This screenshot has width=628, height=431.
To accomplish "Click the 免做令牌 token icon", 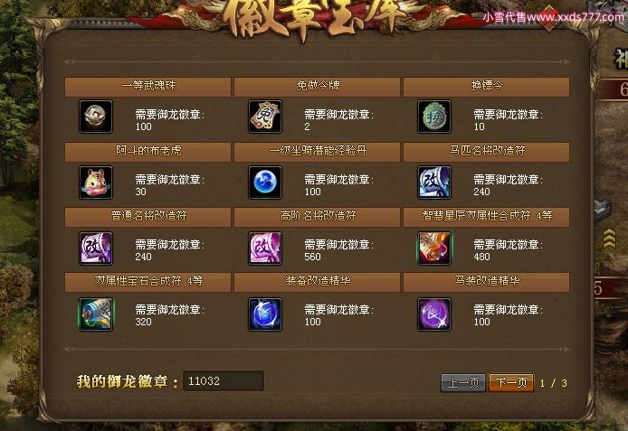I will click(x=265, y=117).
